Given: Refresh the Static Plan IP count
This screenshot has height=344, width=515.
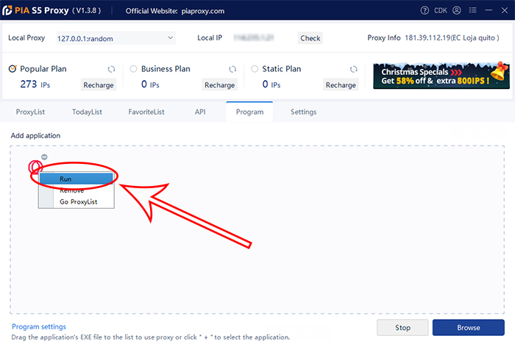Looking at the screenshot, I should point(353,69).
